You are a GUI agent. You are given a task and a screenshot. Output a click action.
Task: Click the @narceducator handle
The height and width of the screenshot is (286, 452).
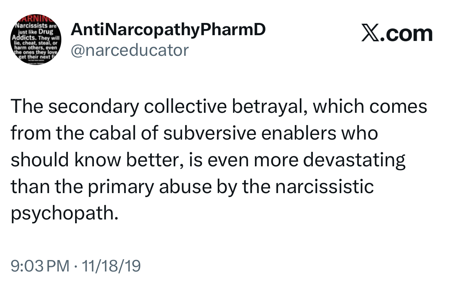click(x=130, y=50)
